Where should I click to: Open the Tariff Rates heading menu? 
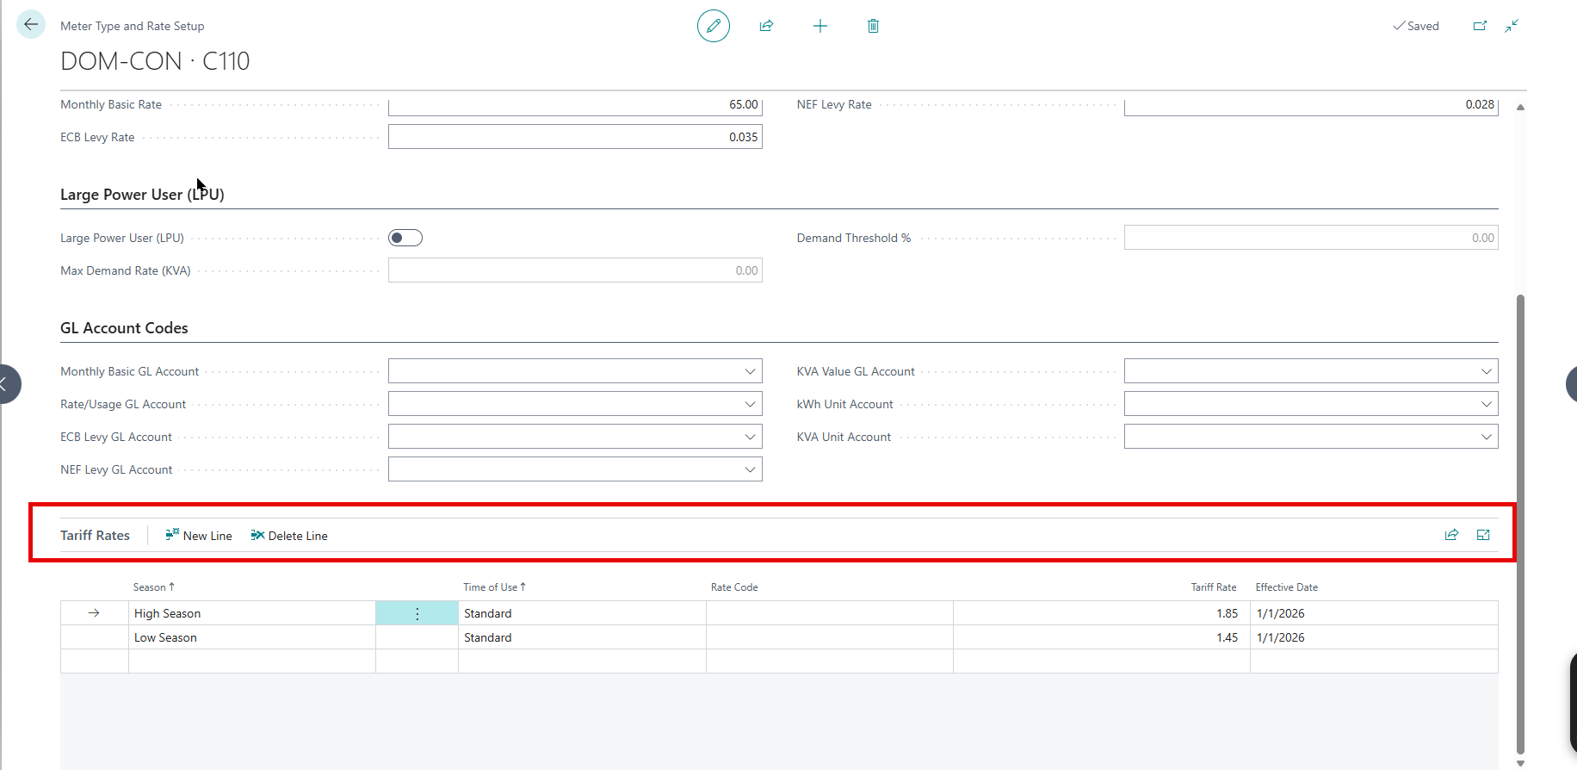pyautogui.click(x=95, y=536)
